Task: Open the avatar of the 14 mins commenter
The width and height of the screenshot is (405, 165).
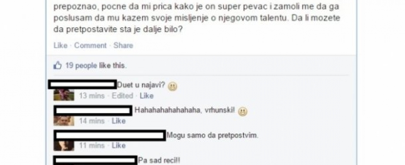Action: point(64,120)
